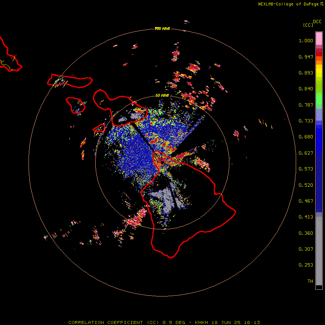Click the 0.947 scale value
The image size is (325, 325).
[x=306, y=57]
